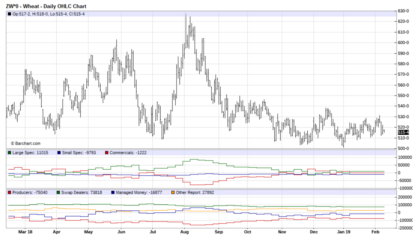Click the 'Apr' date axis label

tap(57, 232)
